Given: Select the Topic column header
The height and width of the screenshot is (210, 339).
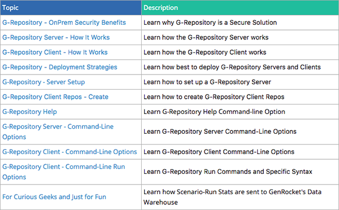Looking at the screenshot, I should (x=71, y=8).
